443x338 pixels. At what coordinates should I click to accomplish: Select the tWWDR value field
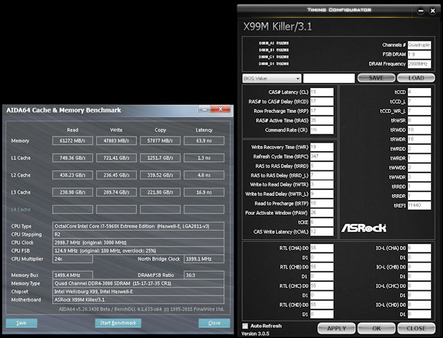coord(419,177)
